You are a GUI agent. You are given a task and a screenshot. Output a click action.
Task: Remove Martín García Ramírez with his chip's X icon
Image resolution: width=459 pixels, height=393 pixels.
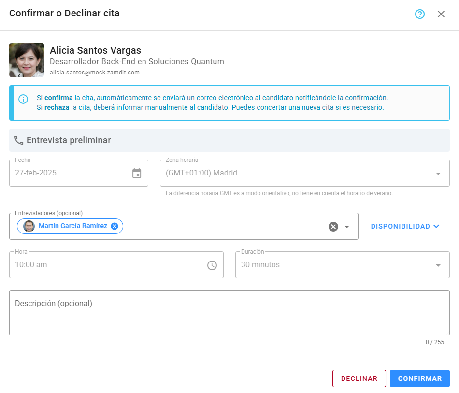click(114, 226)
